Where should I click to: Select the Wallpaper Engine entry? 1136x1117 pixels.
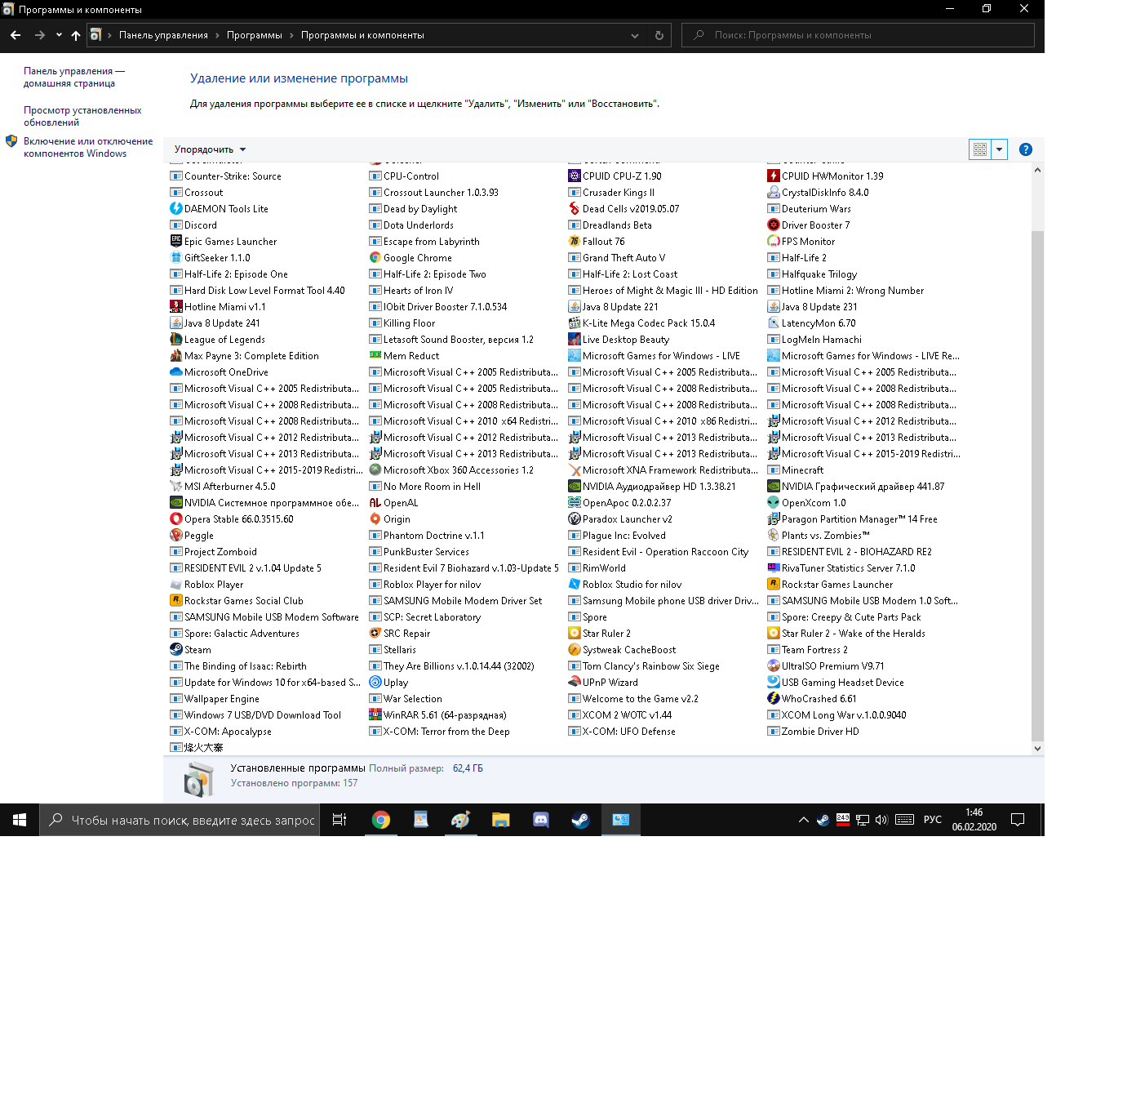pyautogui.click(x=215, y=699)
